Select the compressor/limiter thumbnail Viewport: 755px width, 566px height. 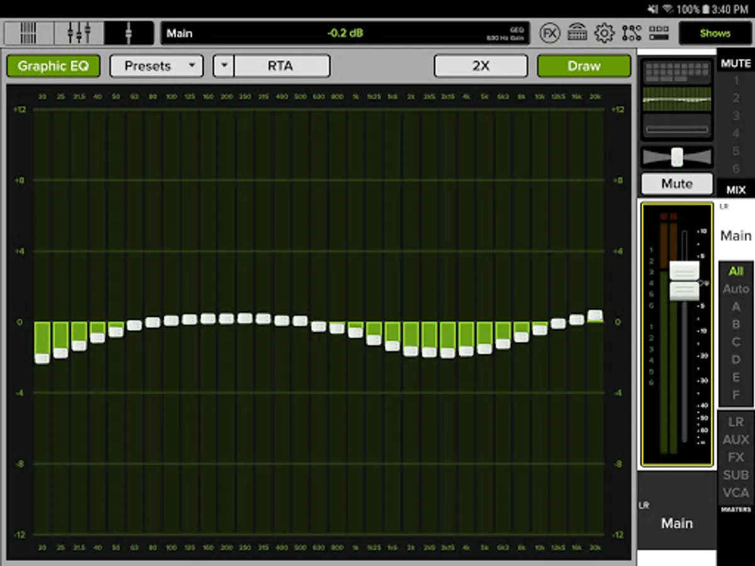pyautogui.click(x=677, y=128)
